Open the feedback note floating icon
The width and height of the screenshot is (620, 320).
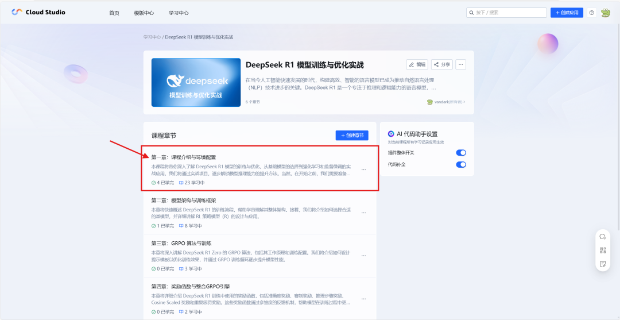coord(603,264)
